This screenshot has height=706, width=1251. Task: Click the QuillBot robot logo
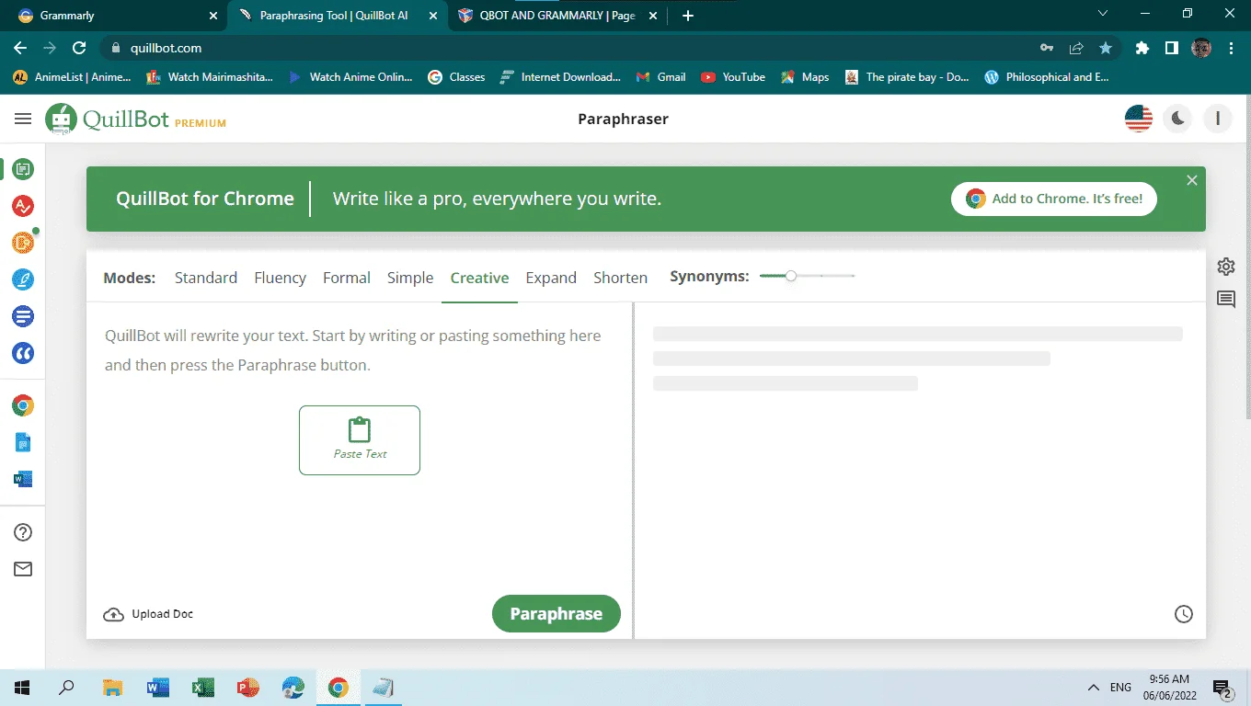click(x=61, y=119)
